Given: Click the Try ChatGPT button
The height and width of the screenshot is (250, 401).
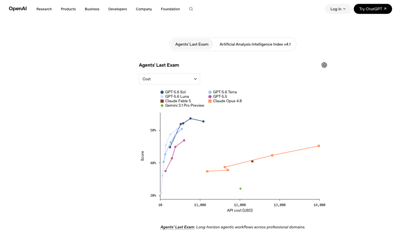Looking at the screenshot, I should pyautogui.click(x=373, y=9).
